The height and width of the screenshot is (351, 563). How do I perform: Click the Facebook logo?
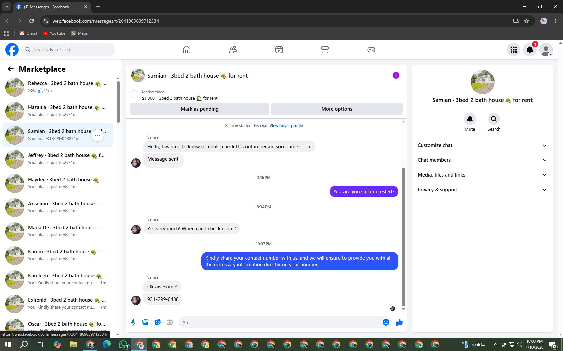[x=12, y=50]
